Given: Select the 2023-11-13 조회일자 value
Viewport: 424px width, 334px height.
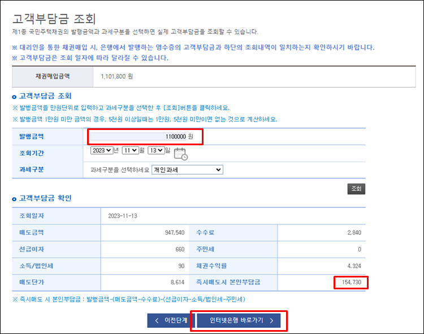Looking at the screenshot, I should [123, 216].
